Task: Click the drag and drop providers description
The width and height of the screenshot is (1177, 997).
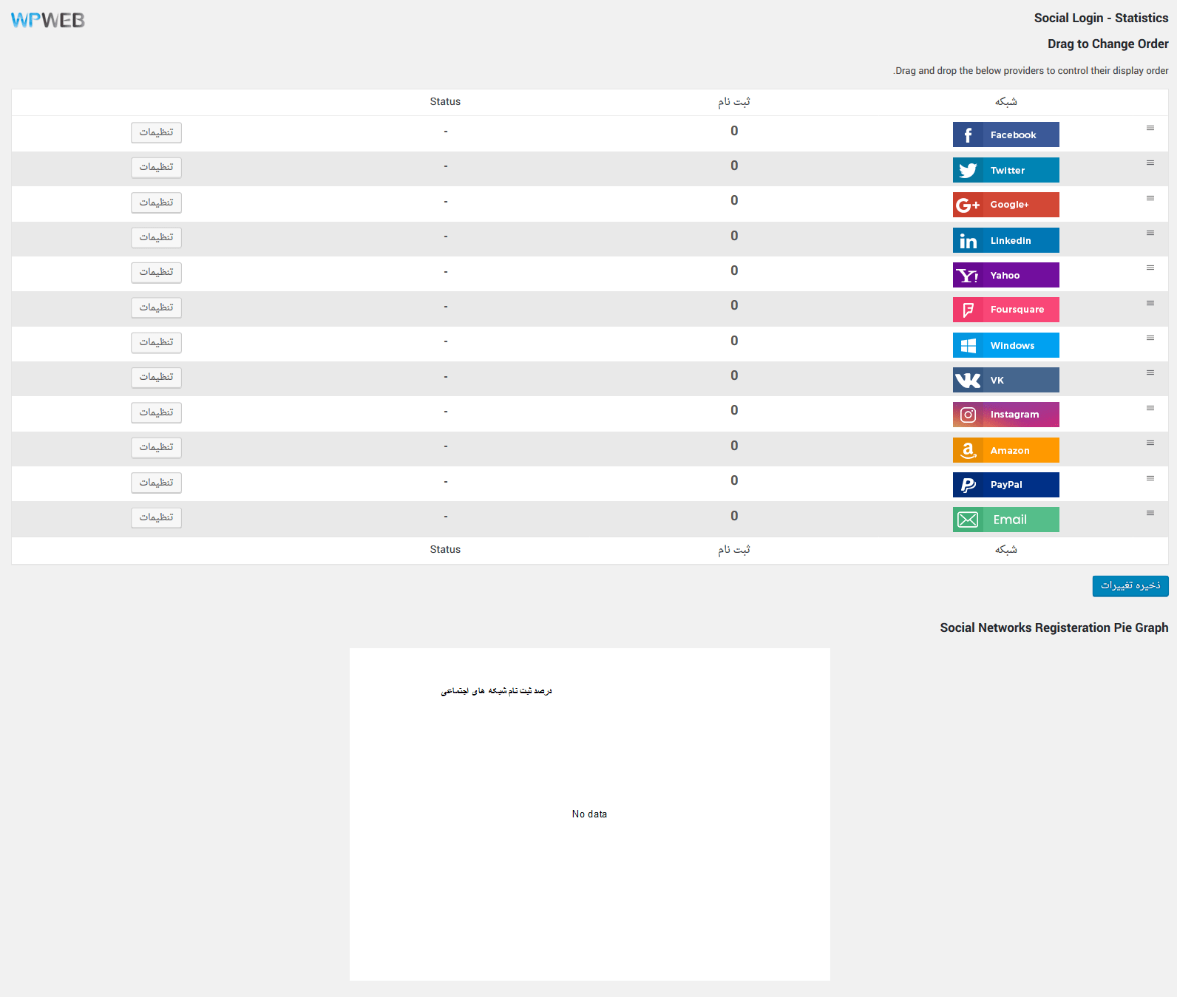Action: click(1031, 71)
